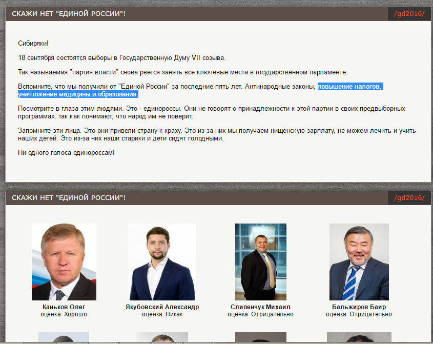The image size is (433, 344).
Task: Select the name Каньков Олег
Action: coord(64,307)
